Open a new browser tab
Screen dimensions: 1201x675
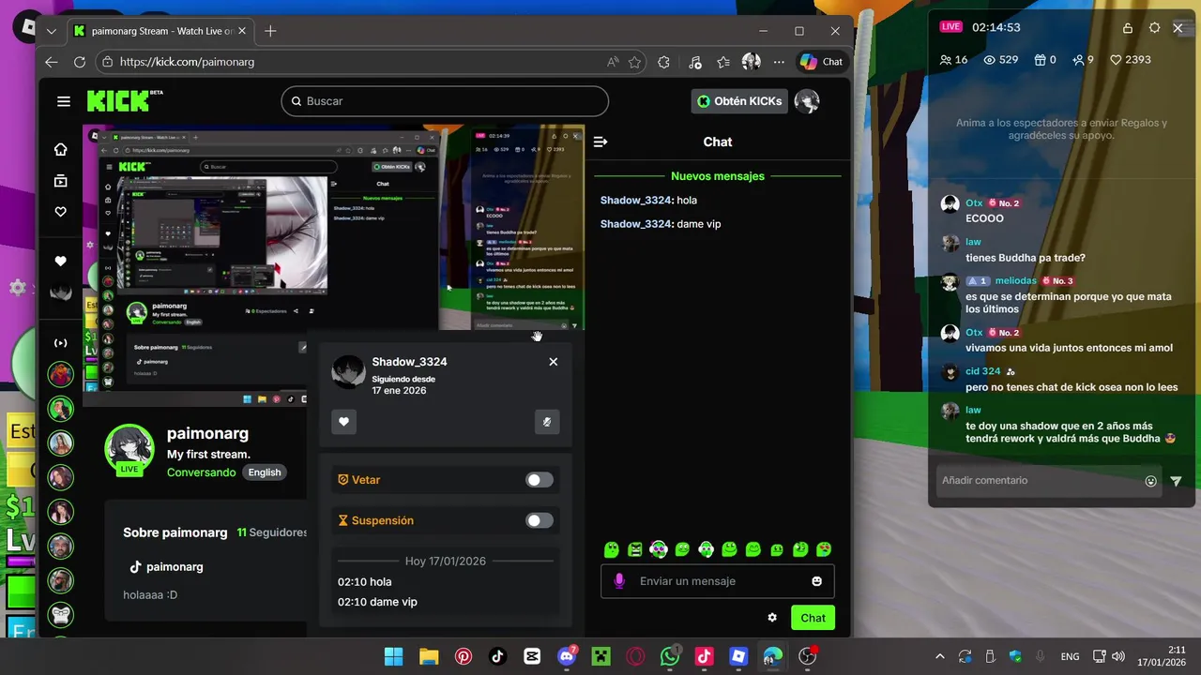click(x=270, y=31)
